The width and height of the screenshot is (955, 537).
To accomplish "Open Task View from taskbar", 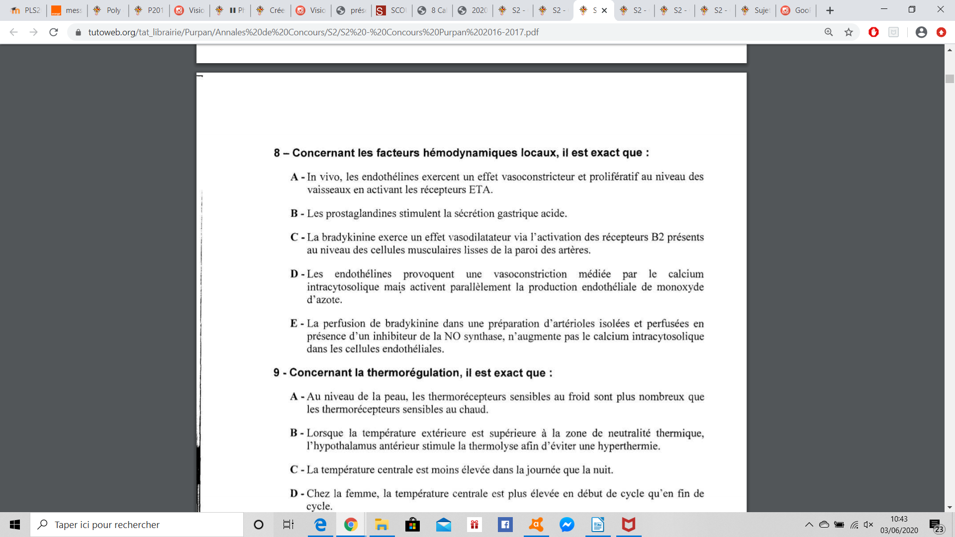I will [288, 525].
